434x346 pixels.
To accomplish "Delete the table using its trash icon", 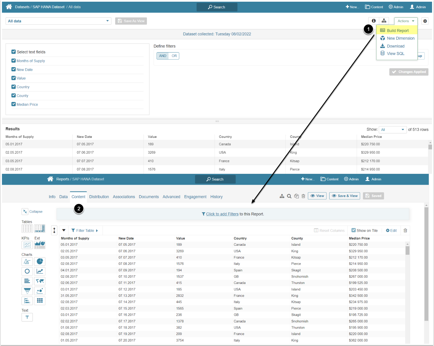I will coord(405,231).
